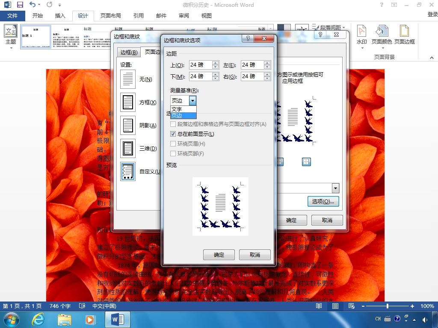Screen dimensions: 438x328
Task: Click the Watermark (水印) icon
Action: tap(362, 31)
